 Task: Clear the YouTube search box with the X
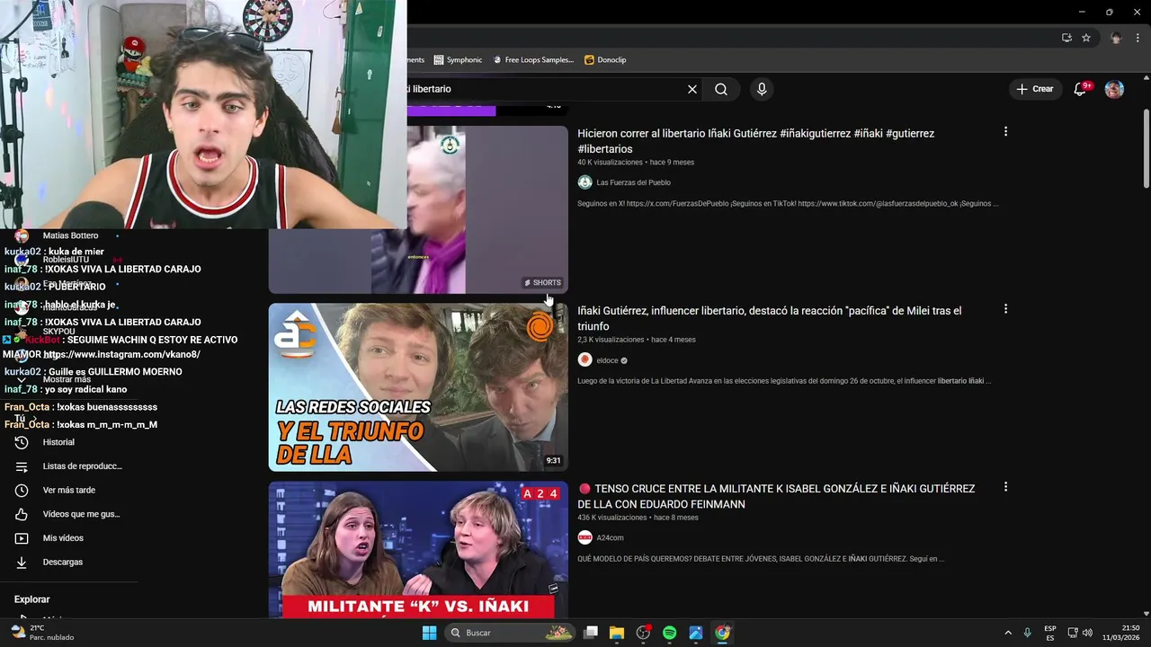(692, 89)
